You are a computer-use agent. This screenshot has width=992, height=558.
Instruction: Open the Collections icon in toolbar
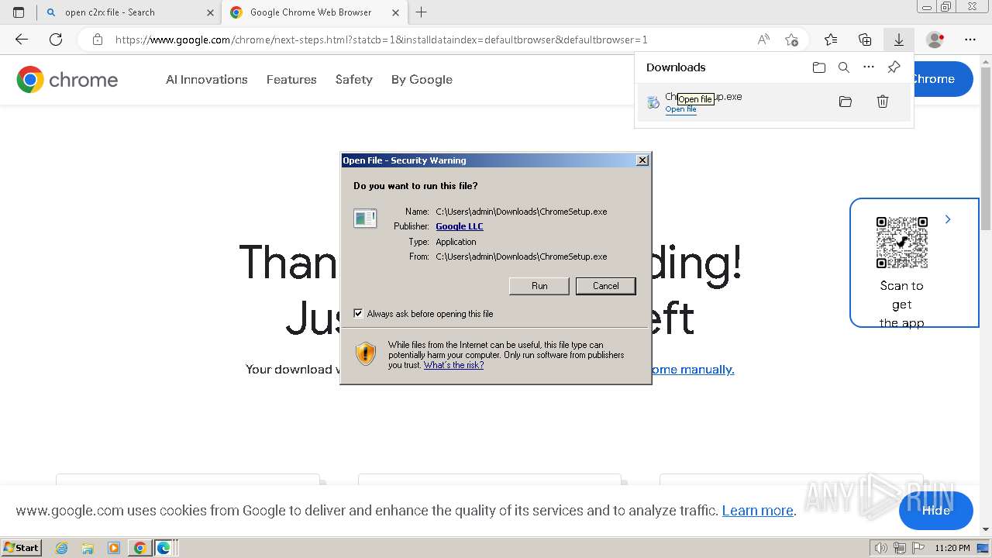[865, 40]
